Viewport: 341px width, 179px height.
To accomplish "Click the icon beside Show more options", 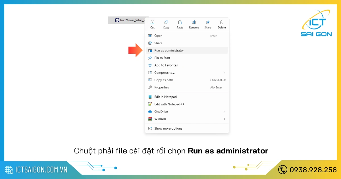I will pos(150,128).
